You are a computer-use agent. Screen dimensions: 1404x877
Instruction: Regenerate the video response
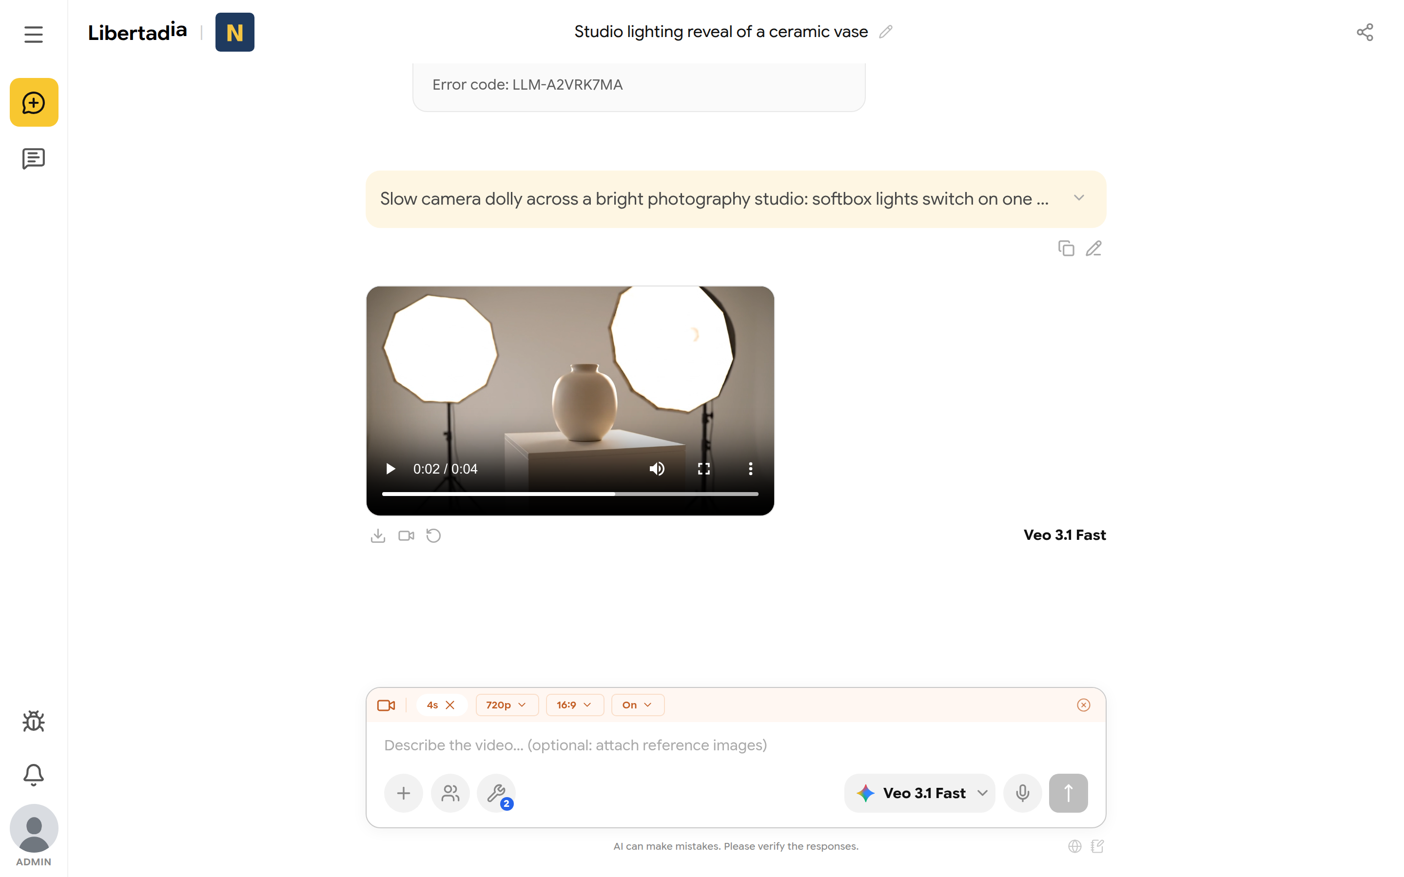pyautogui.click(x=433, y=535)
